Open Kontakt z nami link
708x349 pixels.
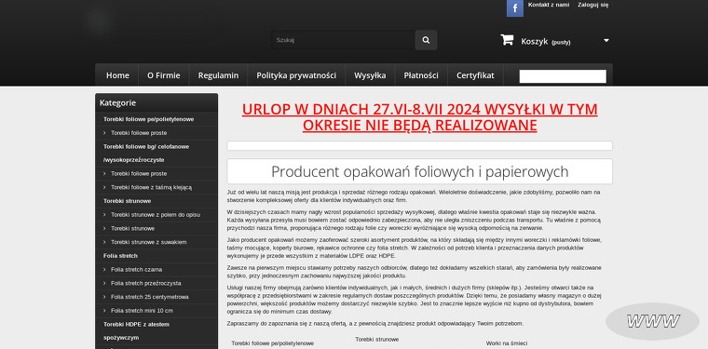click(x=549, y=5)
